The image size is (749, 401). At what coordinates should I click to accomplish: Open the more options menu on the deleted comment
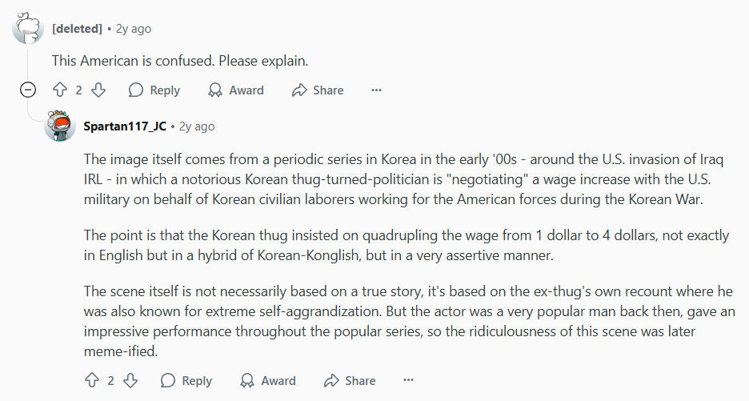(376, 90)
